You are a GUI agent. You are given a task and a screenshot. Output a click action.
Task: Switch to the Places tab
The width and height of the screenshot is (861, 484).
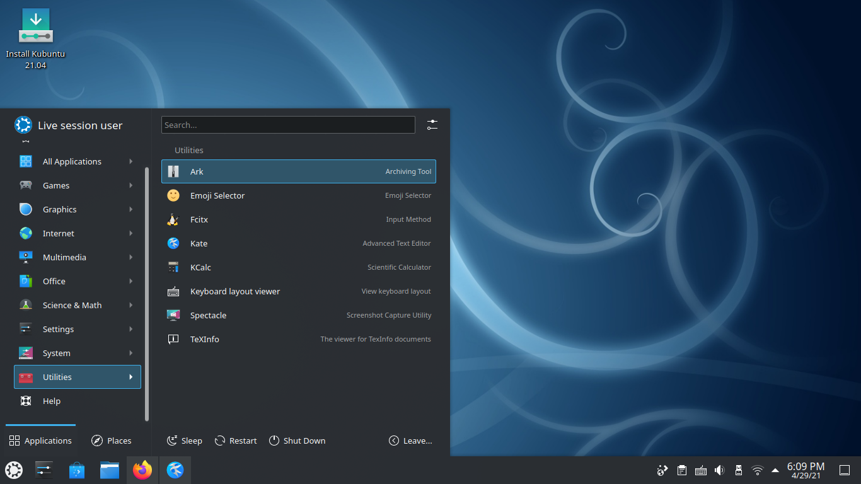(x=111, y=441)
